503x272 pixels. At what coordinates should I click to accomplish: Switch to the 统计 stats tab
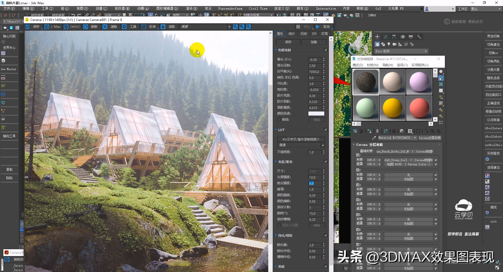click(291, 34)
